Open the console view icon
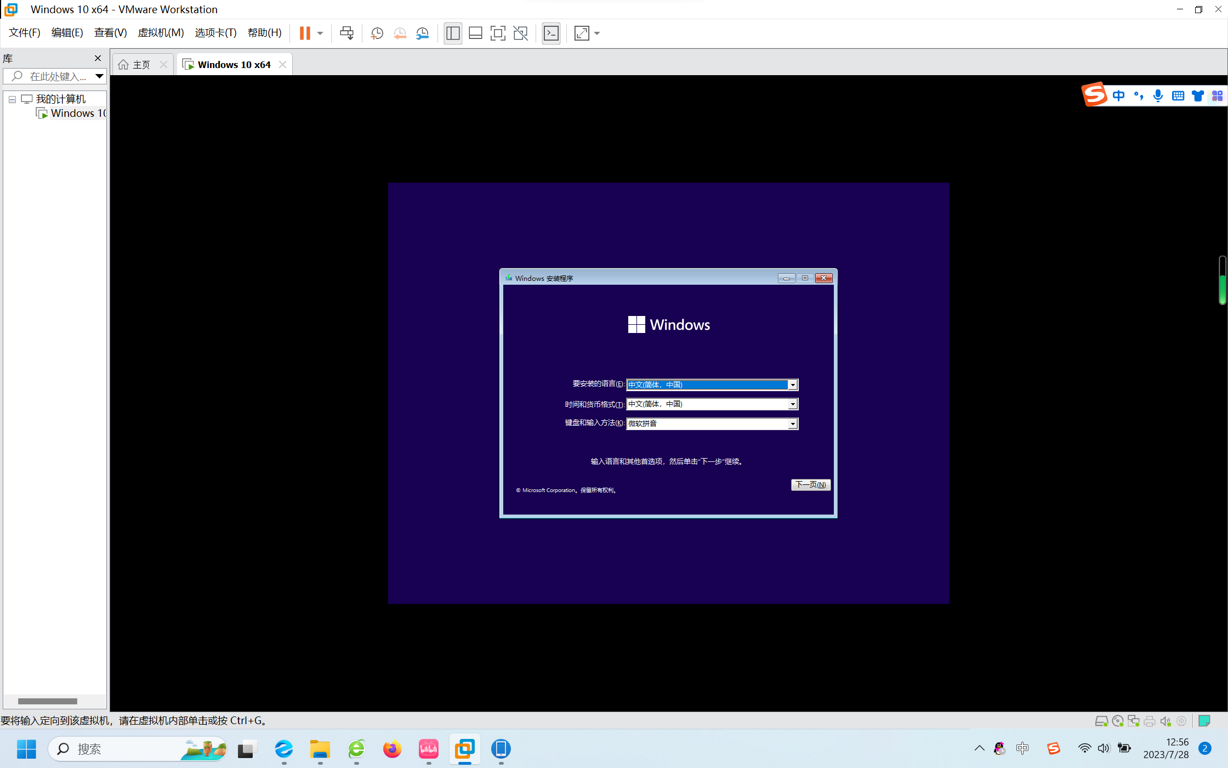1228x768 pixels. point(551,33)
